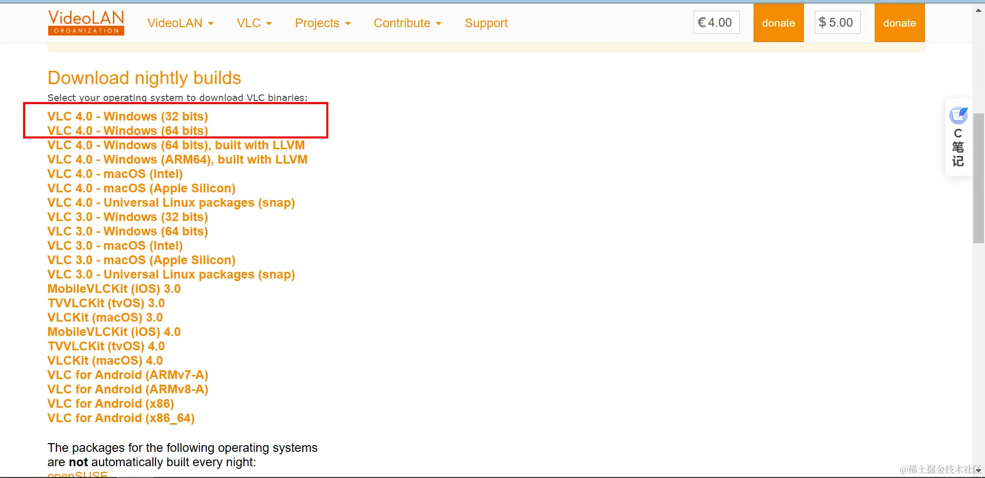
Task: Open TVVLCKit (tvOS) 3.0 link
Action: coord(106,303)
